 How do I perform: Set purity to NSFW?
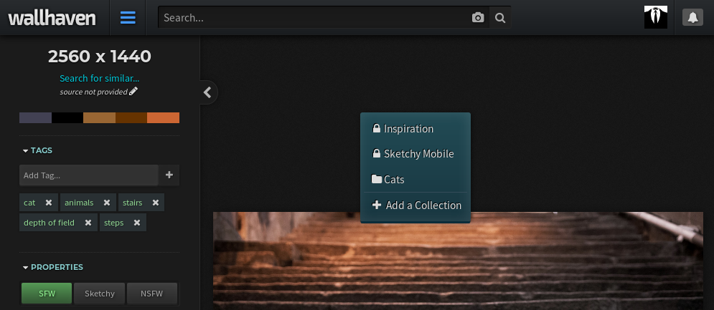(x=151, y=294)
